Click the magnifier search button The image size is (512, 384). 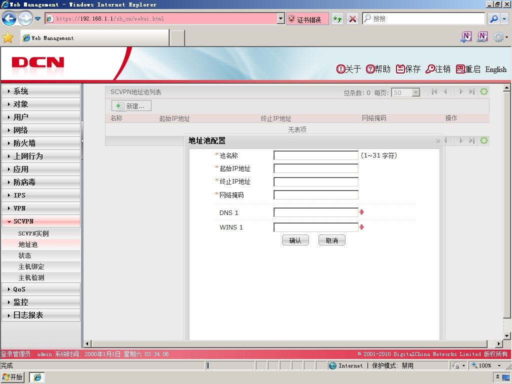tap(493, 18)
